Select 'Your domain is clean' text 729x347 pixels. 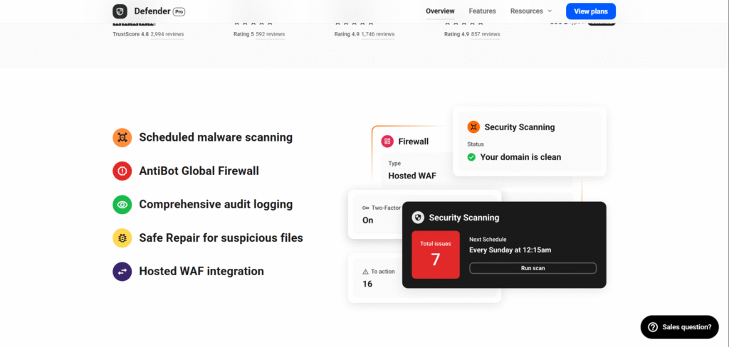point(520,157)
